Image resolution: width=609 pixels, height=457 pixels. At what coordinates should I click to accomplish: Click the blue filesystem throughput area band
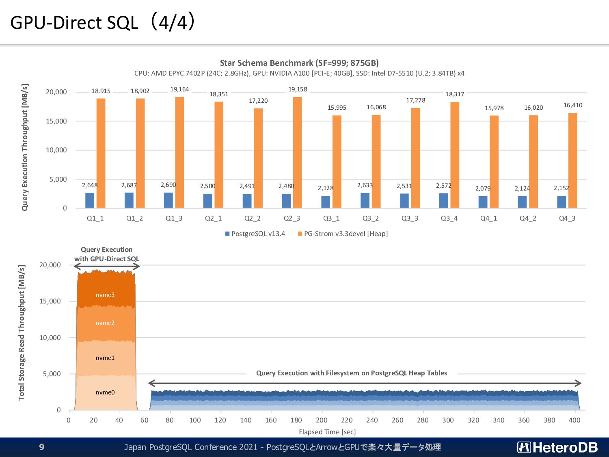pos(364,400)
